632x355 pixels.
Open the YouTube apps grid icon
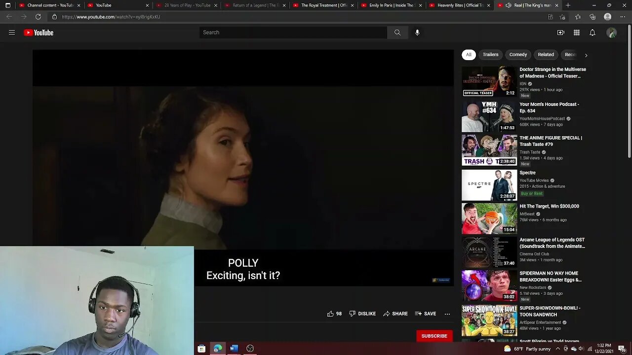pyautogui.click(x=577, y=33)
